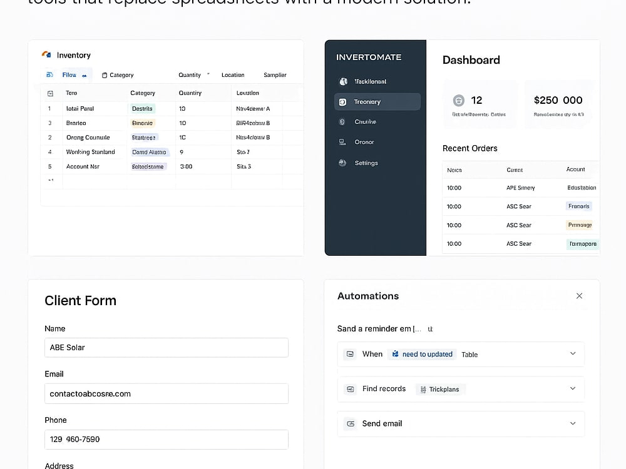The width and height of the screenshot is (626, 469).
Task: Click the blue Sitattrees tag
Action: 144,137
